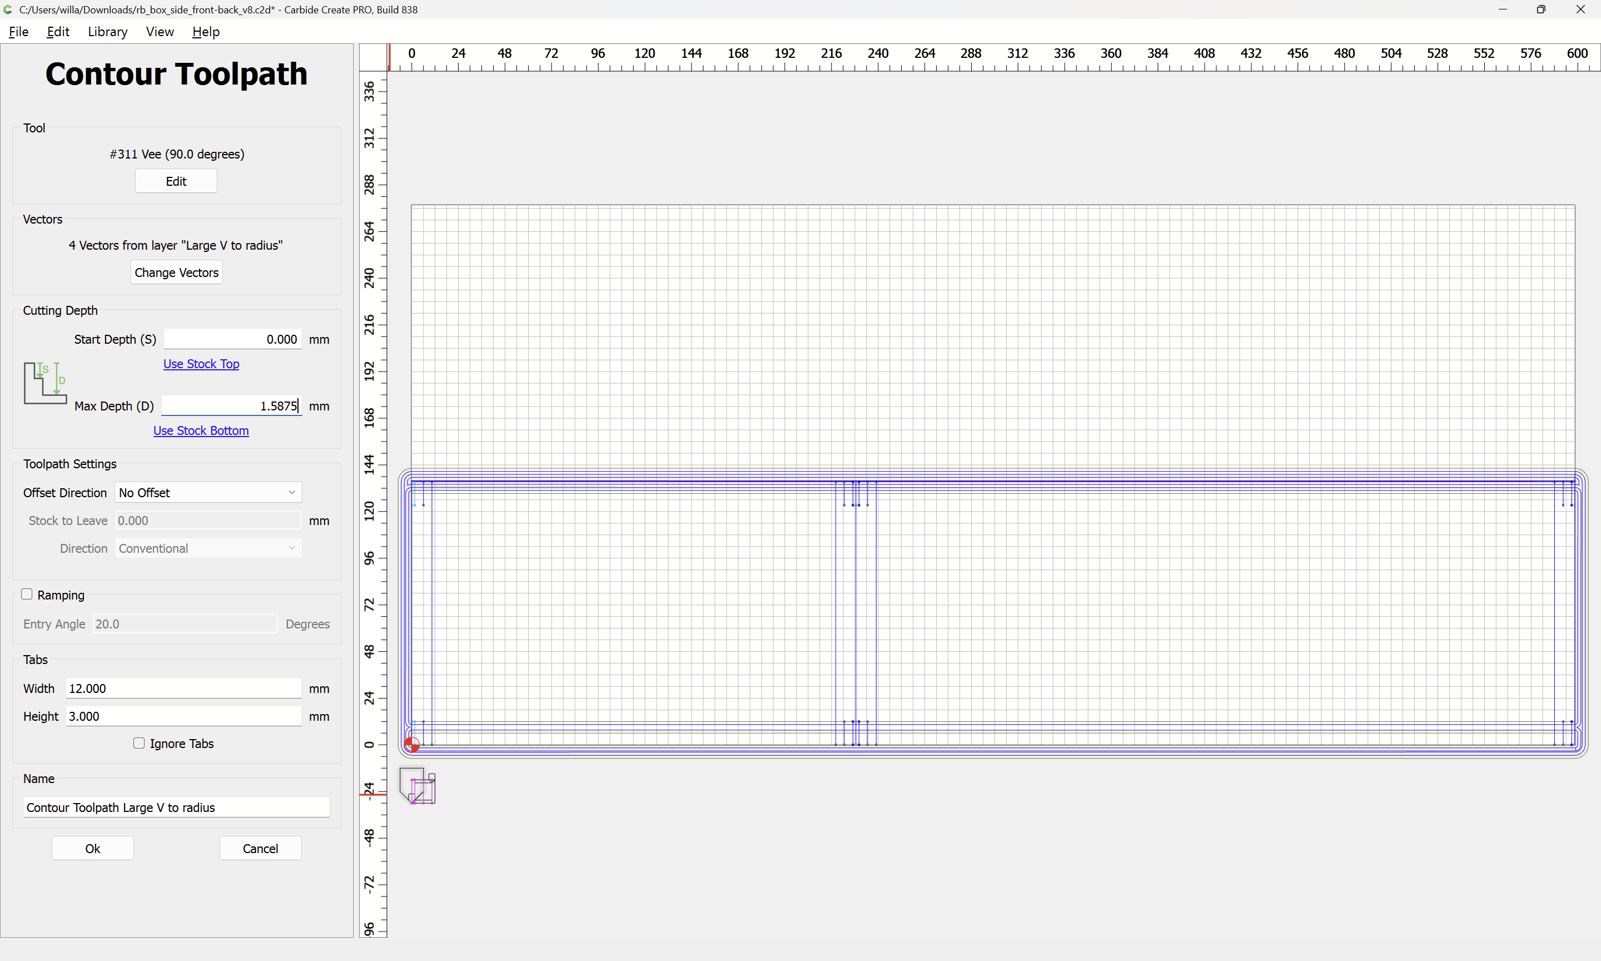
Task: Click the red origin marker on canvas
Action: tap(411, 745)
